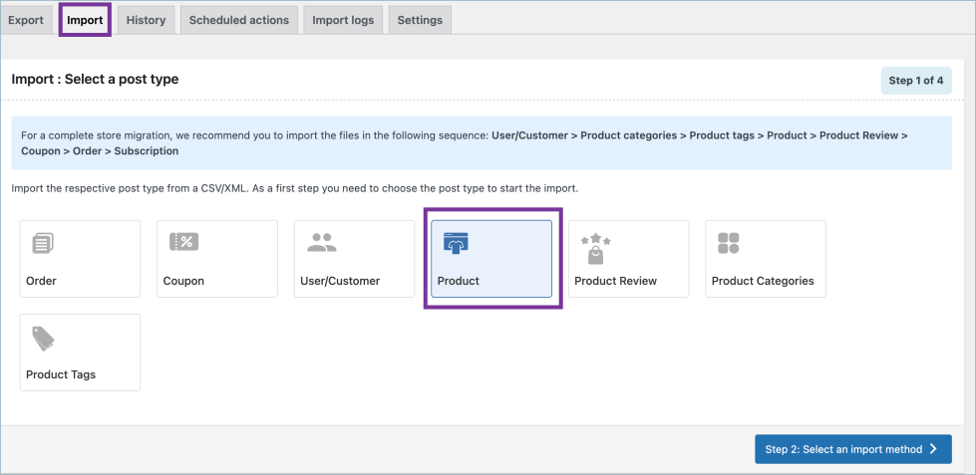Click the Product Review shopping-bag-with-stars icon
This screenshot has height=475, width=976.
tap(596, 249)
